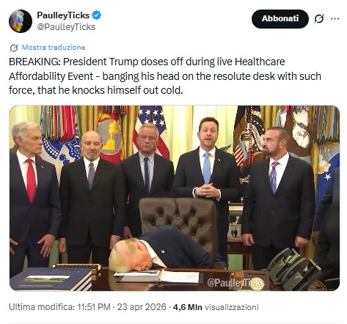Click the desk telephone in the video frame

pyautogui.click(x=294, y=269)
